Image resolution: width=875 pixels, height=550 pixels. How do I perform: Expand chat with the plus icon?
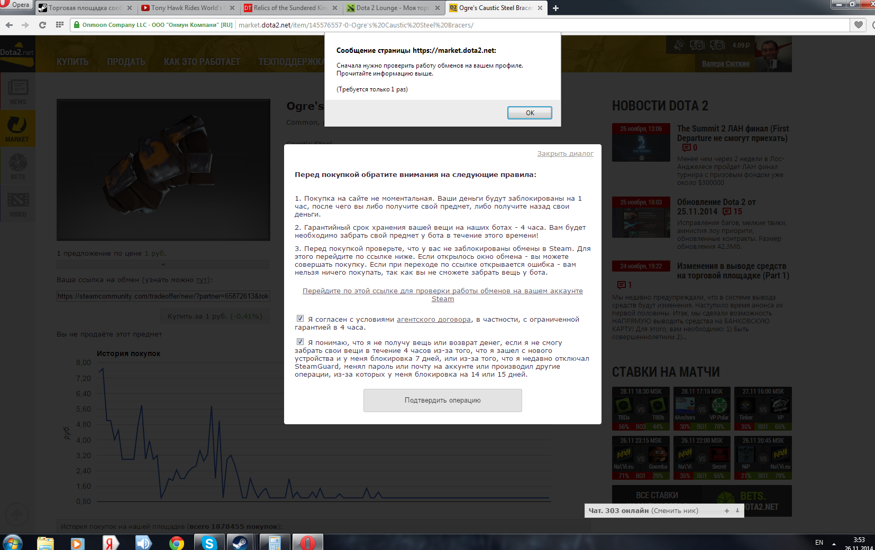pos(727,511)
